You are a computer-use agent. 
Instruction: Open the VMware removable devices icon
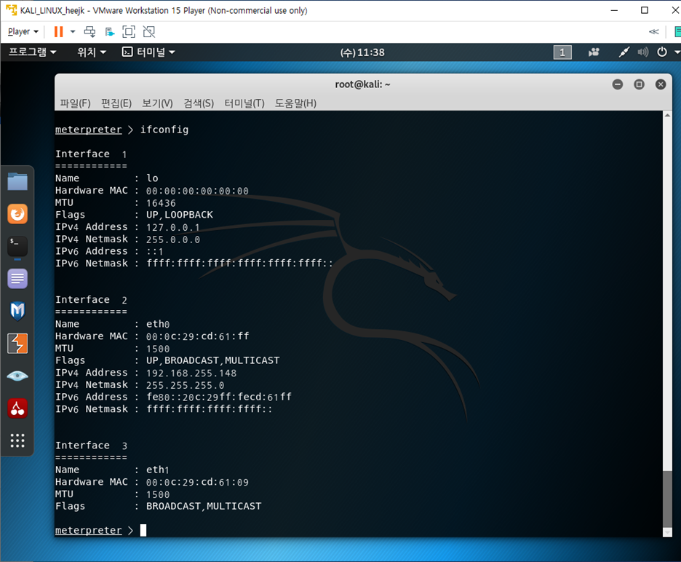click(x=109, y=32)
